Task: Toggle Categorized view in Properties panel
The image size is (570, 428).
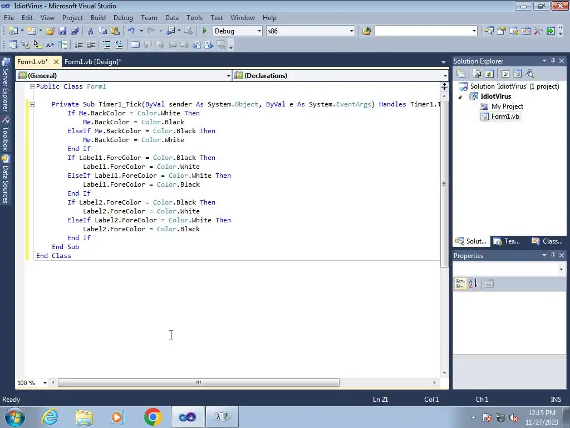Action: pos(460,284)
